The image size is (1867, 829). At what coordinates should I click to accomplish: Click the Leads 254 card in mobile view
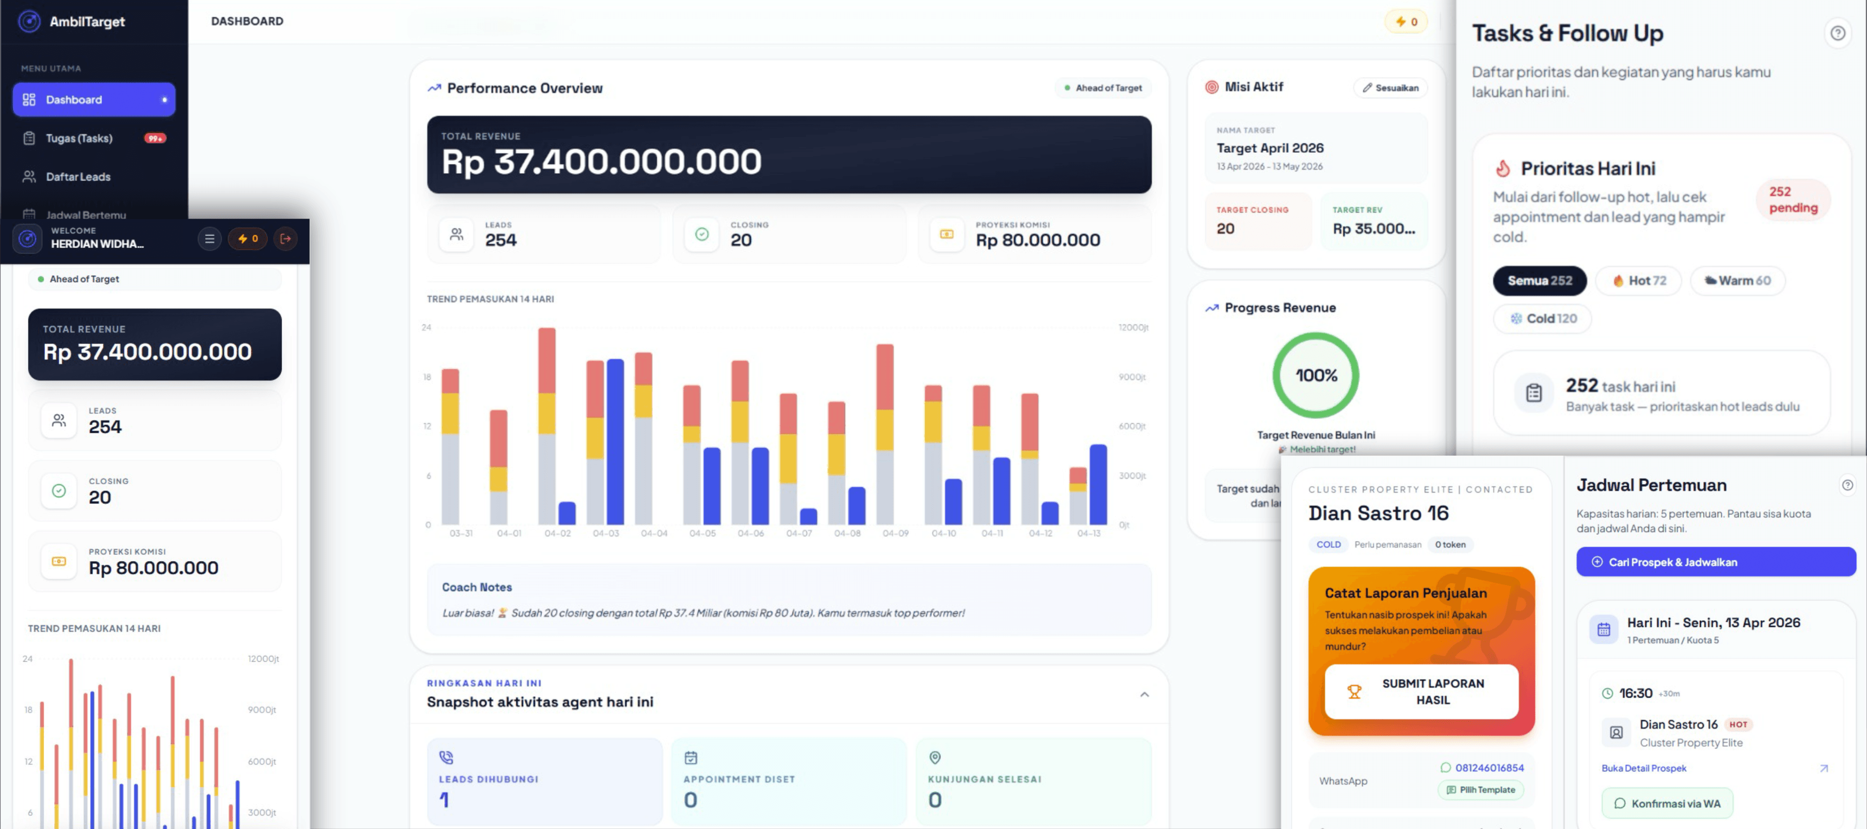click(155, 420)
